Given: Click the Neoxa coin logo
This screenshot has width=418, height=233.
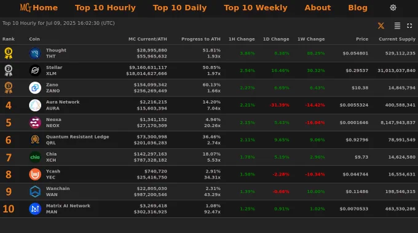Looking at the screenshot, I should 35,122.
